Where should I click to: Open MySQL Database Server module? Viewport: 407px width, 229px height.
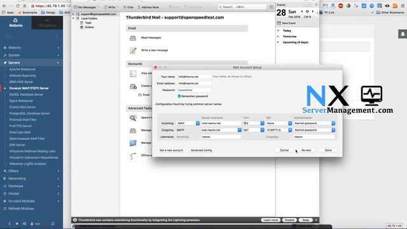(x=26, y=95)
